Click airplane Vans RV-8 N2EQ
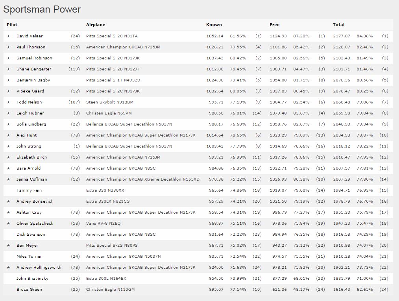The width and height of the screenshot is (399, 301). 103,223
